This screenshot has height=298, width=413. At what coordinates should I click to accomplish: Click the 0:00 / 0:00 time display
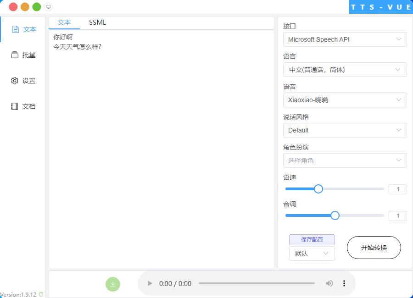pyautogui.click(x=175, y=283)
